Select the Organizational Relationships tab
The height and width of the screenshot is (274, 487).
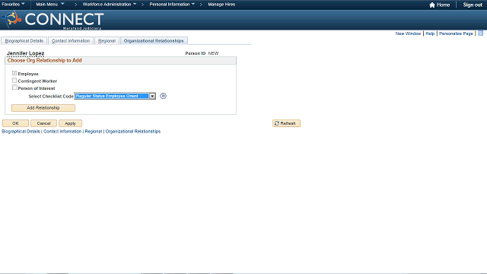click(x=154, y=40)
